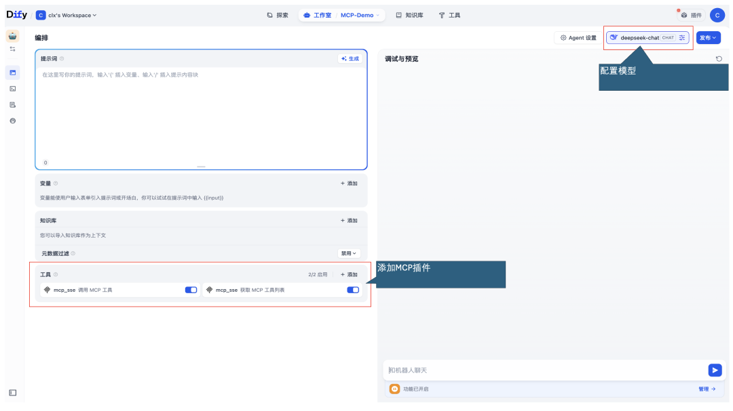Open the 禁用 metadata filter dropdown

[x=349, y=254]
